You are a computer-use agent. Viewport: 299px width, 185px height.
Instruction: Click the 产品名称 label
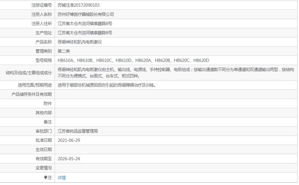pyautogui.click(x=44, y=42)
